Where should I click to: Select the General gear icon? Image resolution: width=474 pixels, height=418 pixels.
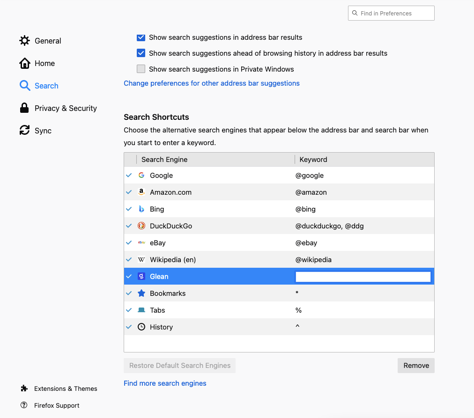coord(24,41)
